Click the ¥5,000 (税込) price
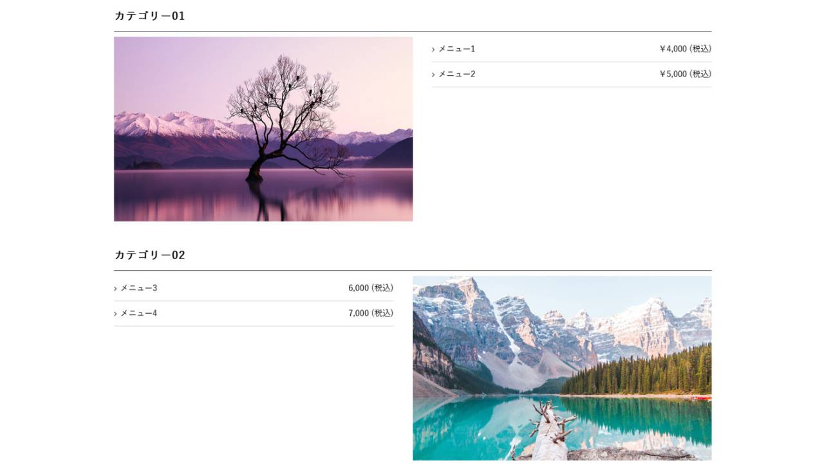This screenshot has width=824, height=470. 686,74
